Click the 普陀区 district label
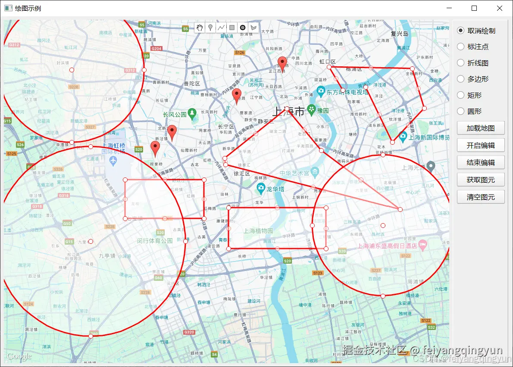 (x=192, y=84)
